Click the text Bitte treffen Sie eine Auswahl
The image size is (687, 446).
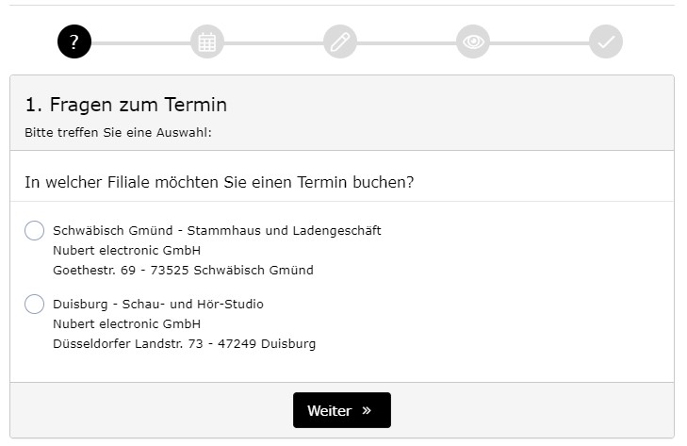point(118,132)
